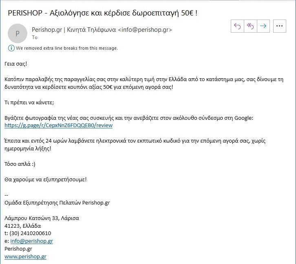The image size is (296, 264).
Task: Click sender name Perishop.gr | Κινητά Τηλέφωνα
Action: (74, 30)
